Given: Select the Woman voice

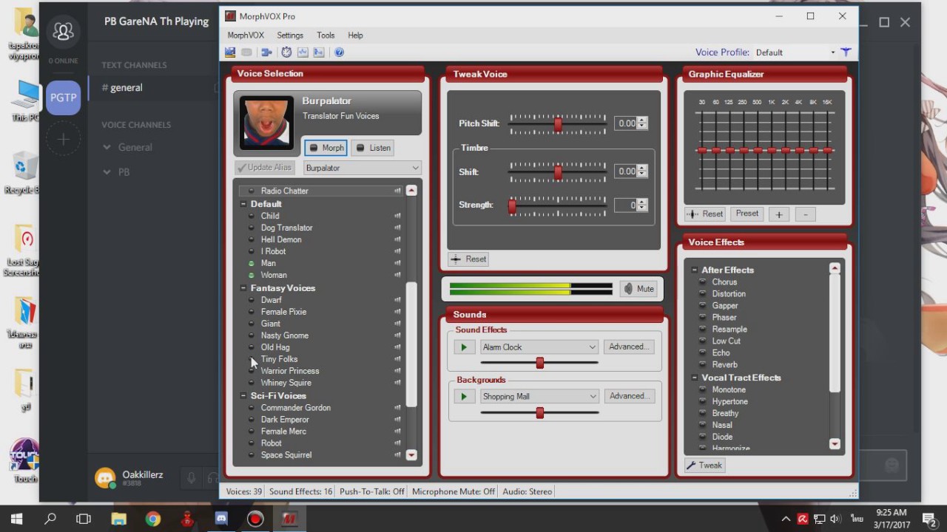Looking at the screenshot, I should pyautogui.click(x=274, y=275).
